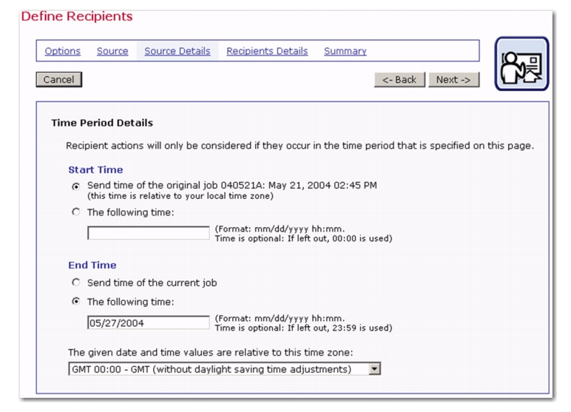Click the 'Recipient actions will only be considered' sentence

300,146
